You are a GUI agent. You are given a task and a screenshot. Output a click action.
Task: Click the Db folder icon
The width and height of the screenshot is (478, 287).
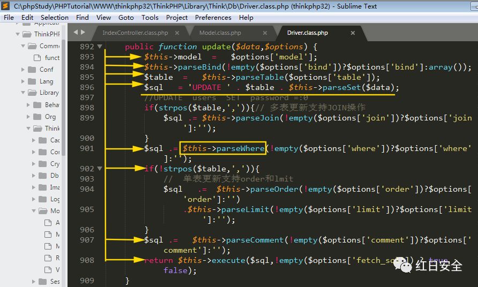[43, 176]
